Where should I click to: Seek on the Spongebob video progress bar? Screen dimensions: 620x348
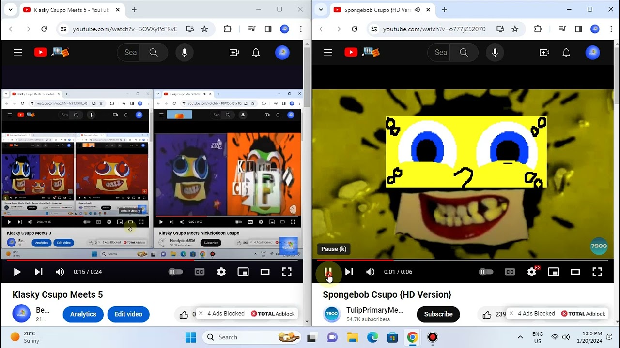(x=463, y=260)
